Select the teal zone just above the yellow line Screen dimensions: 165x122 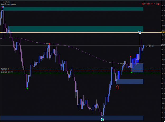tap(76, 29)
